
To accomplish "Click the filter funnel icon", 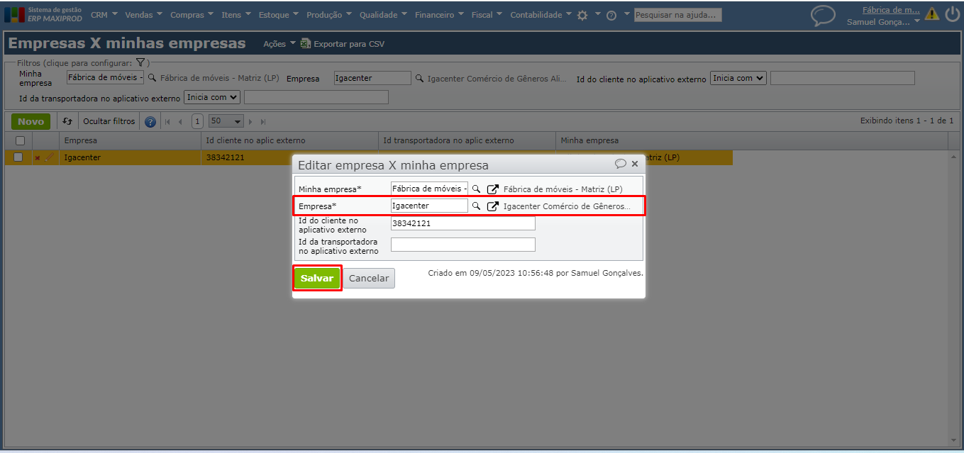I will [140, 63].
